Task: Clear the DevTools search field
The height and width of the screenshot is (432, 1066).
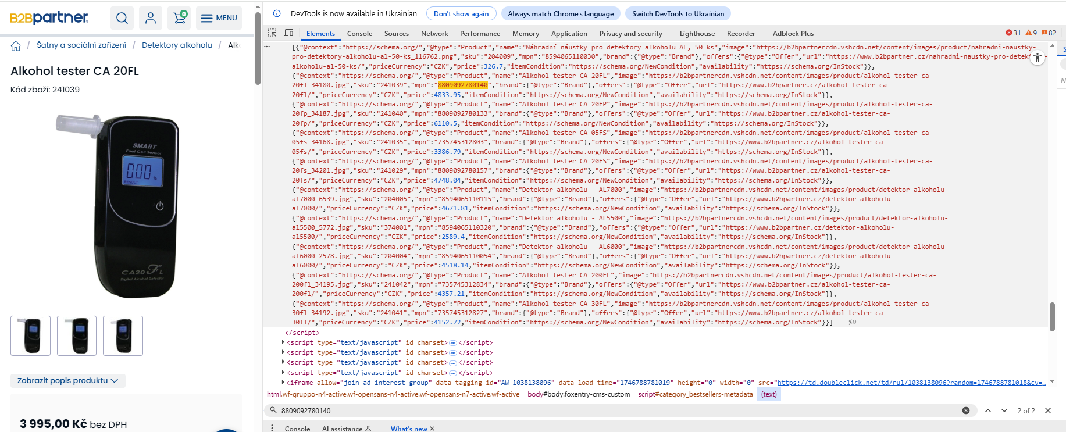Action: 966,410
